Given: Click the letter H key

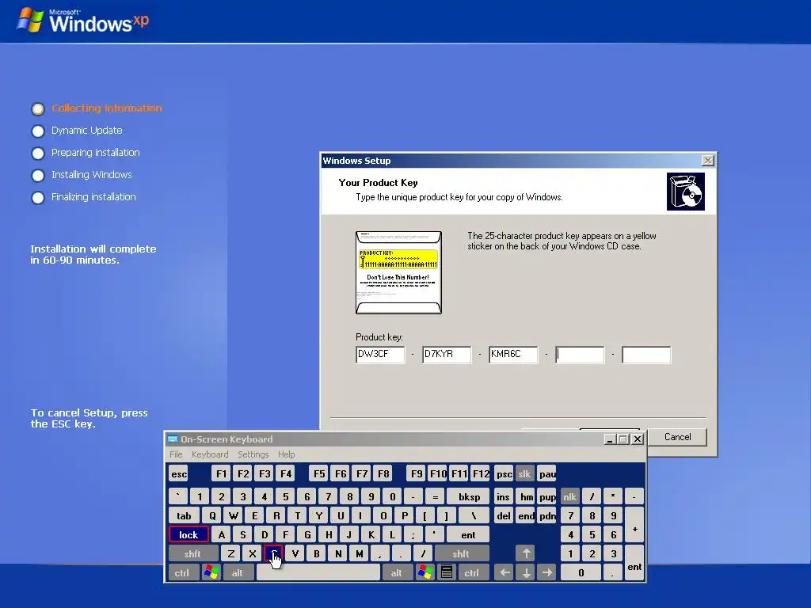Looking at the screenshot, I should click(328, 534).
